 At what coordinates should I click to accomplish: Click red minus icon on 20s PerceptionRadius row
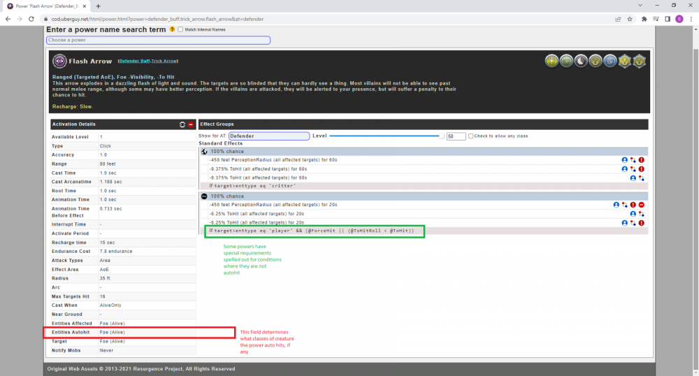(x=641, y=205)
